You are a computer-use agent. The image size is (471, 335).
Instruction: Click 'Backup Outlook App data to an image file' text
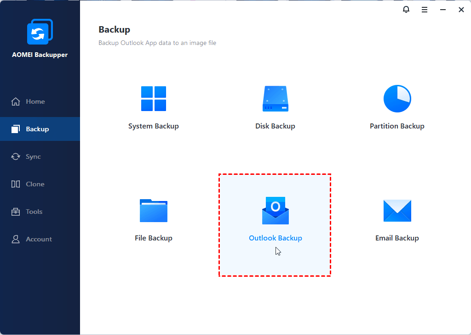coord(157,43)
